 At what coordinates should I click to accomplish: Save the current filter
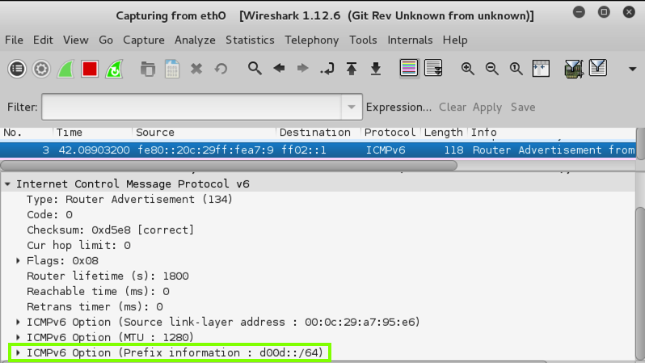pyautogui.click(x=523, y=107)
